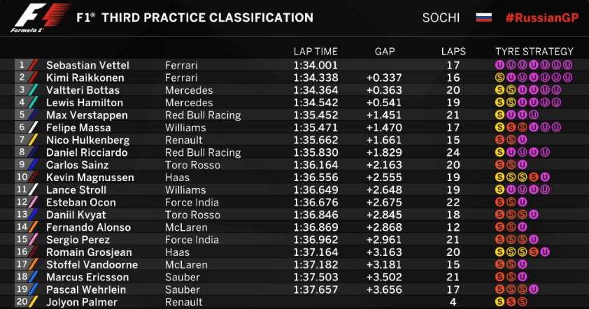Click the SOCHI venue label
This screenshot has height=309, width=589.
441,17
